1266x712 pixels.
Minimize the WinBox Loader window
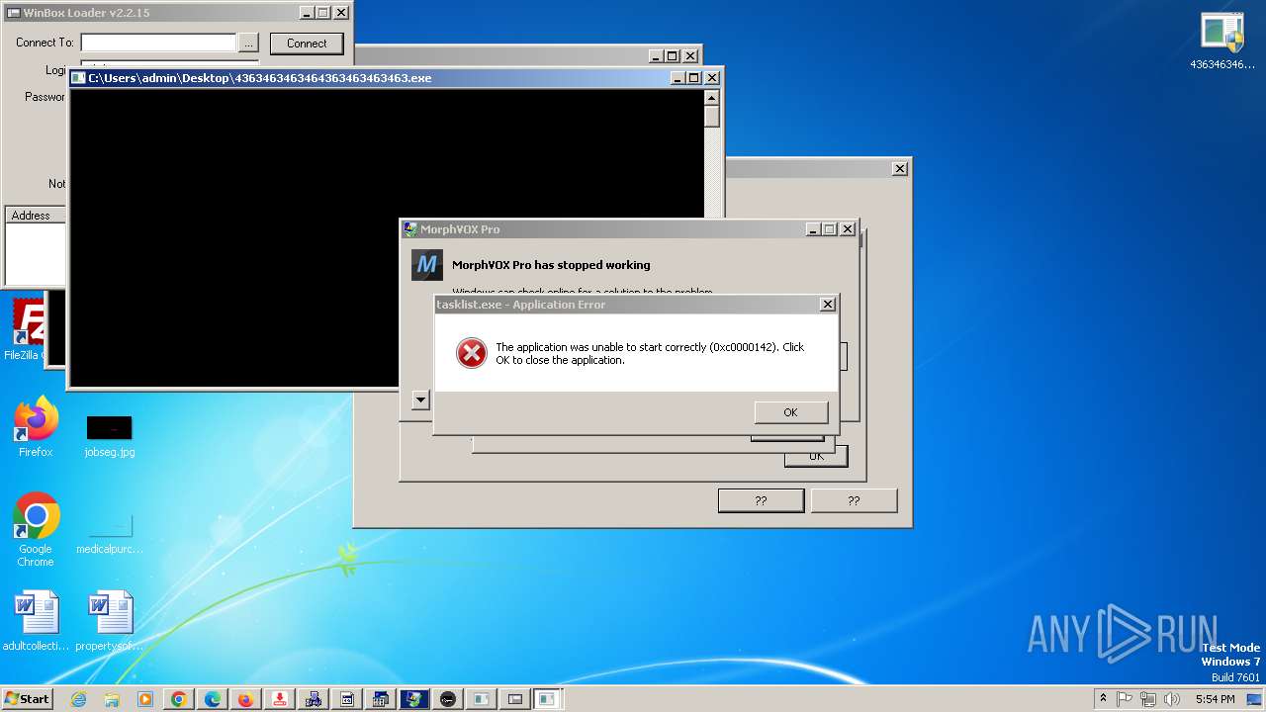[x=306, y=13]
